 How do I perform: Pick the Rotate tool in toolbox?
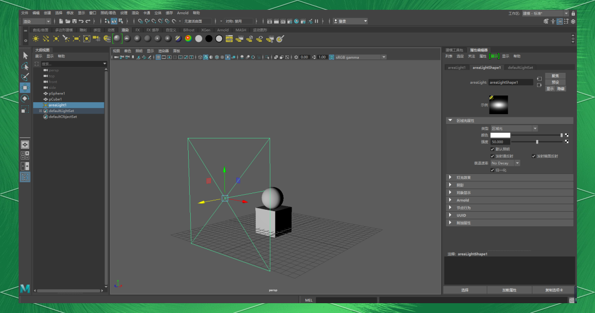[25, 99]
